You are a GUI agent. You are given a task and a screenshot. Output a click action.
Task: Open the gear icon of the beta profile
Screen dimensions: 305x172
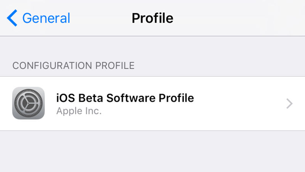tap(28, 103)
